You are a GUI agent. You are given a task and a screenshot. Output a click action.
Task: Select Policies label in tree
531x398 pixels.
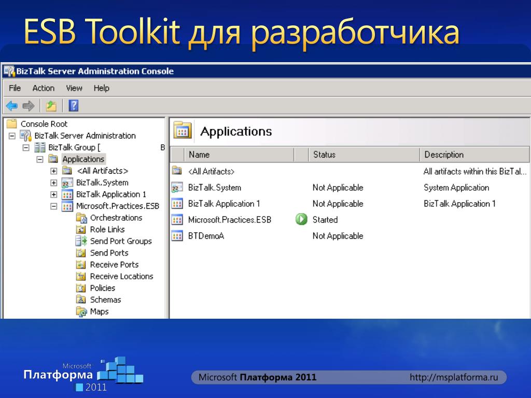click(103, 288)
